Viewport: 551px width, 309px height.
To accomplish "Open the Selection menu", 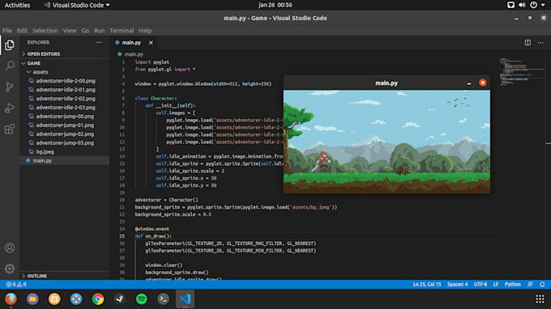I will 45,31.
